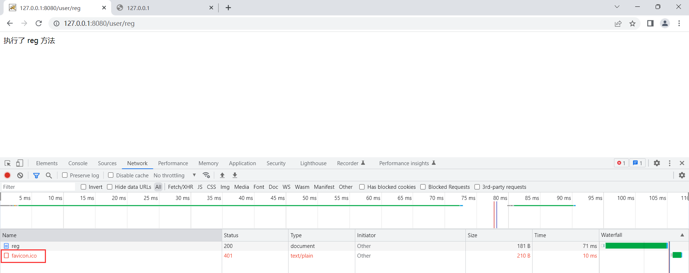Image resolution: width=689 pixels, height=273 pixels.
Task: Close the second 127.0.0.1 tab
Action: (x=211, y=8)
